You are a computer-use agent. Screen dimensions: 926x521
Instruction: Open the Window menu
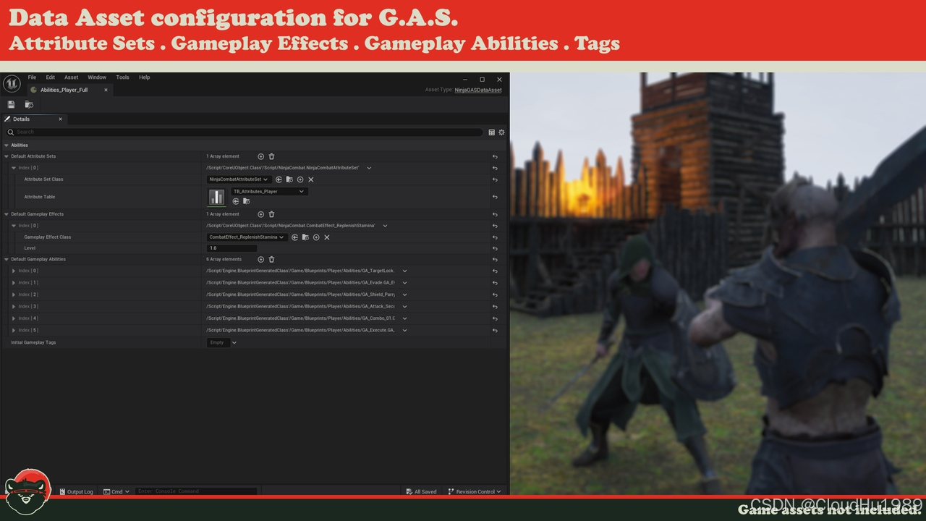point(97,77)
